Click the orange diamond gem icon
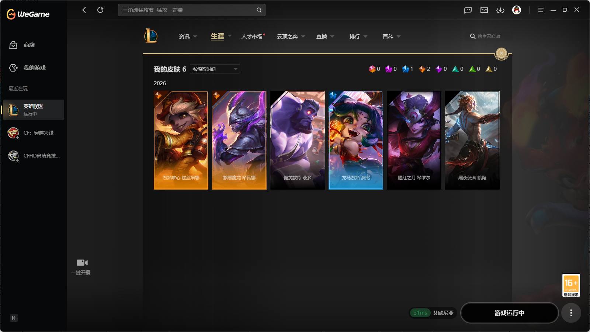 (422, 69)
